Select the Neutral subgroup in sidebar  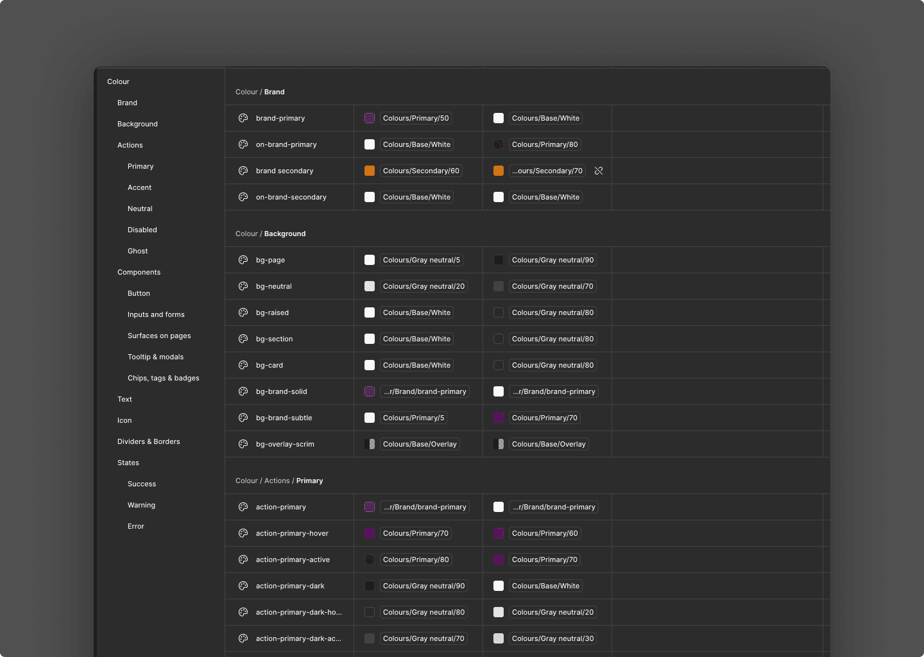[x=140, y=209]
